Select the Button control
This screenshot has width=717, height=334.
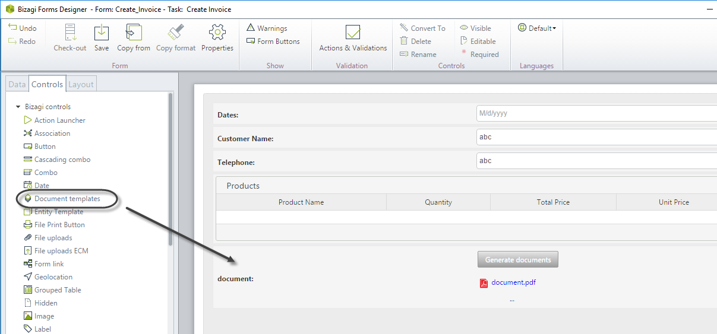coord(40,146)
